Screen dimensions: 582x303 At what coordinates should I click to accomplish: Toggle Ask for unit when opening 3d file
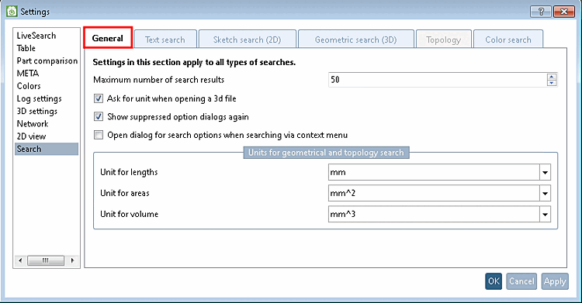[x=99, y=98]
